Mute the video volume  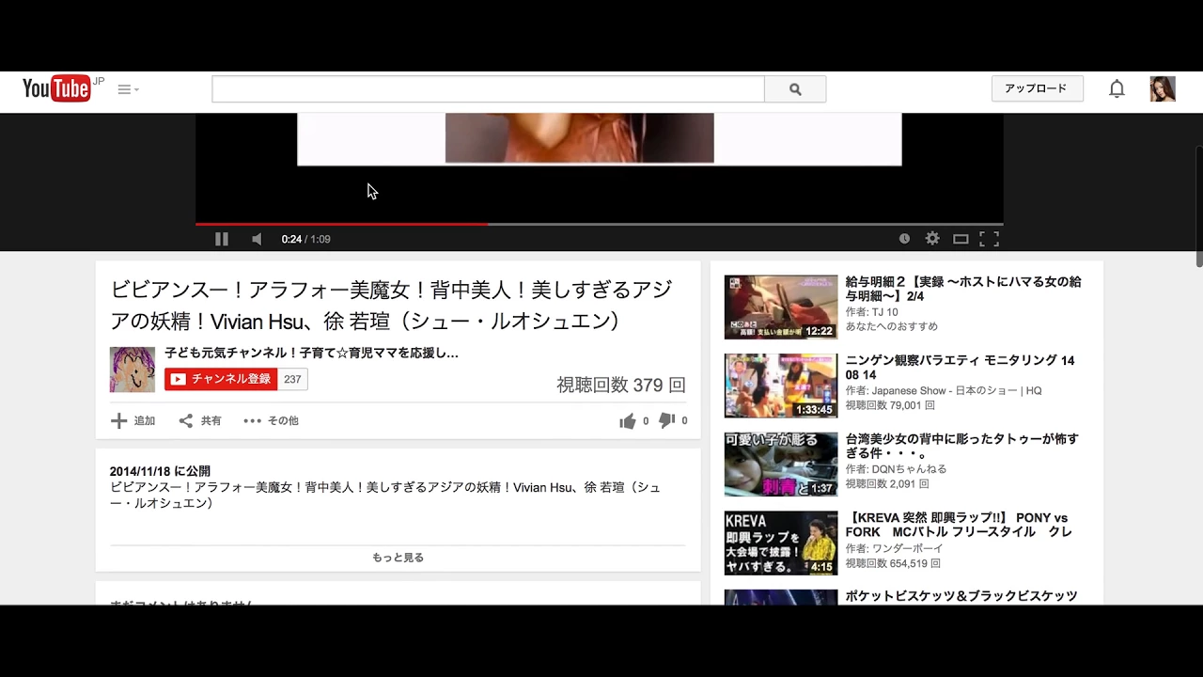click(x=257, y=239)
